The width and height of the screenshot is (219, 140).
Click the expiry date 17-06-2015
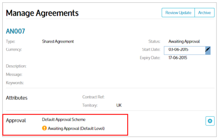(178, 58)
